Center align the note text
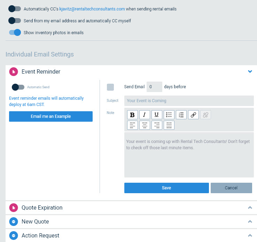 coord(145,125)
